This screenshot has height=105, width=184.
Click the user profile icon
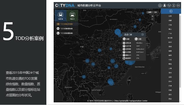click(x=164, y=6)
